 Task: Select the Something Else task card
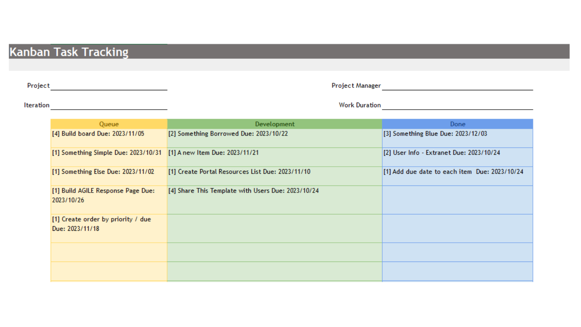(102, 172)
